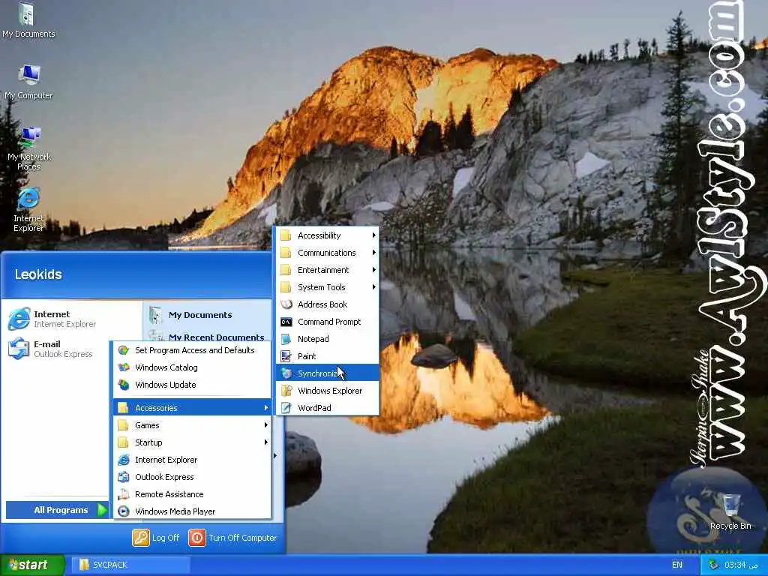Click the Internet Explorer icon in All Programs list
Viewport: 768px width, 576px height.
coord(124,460)
